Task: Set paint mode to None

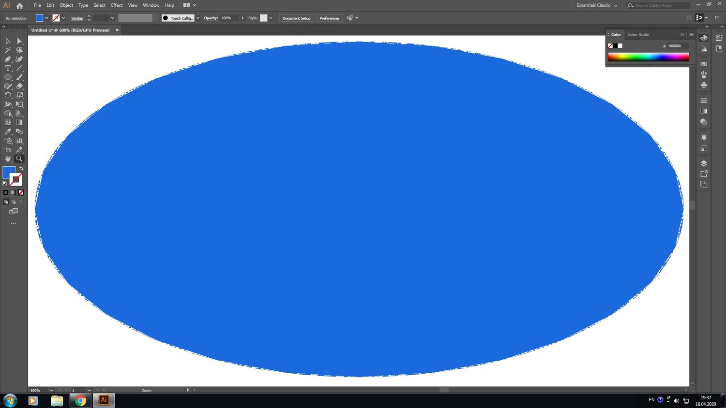Action: tap(21, 192)
